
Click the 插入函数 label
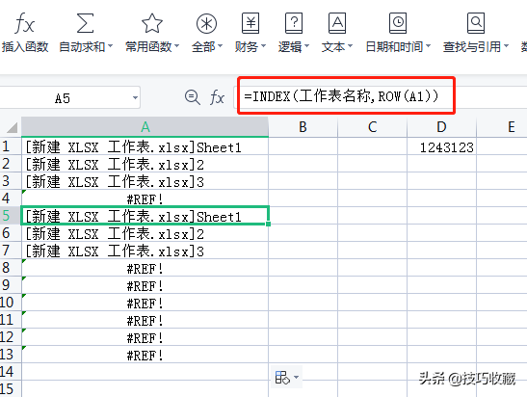click(x=25, y=46)
